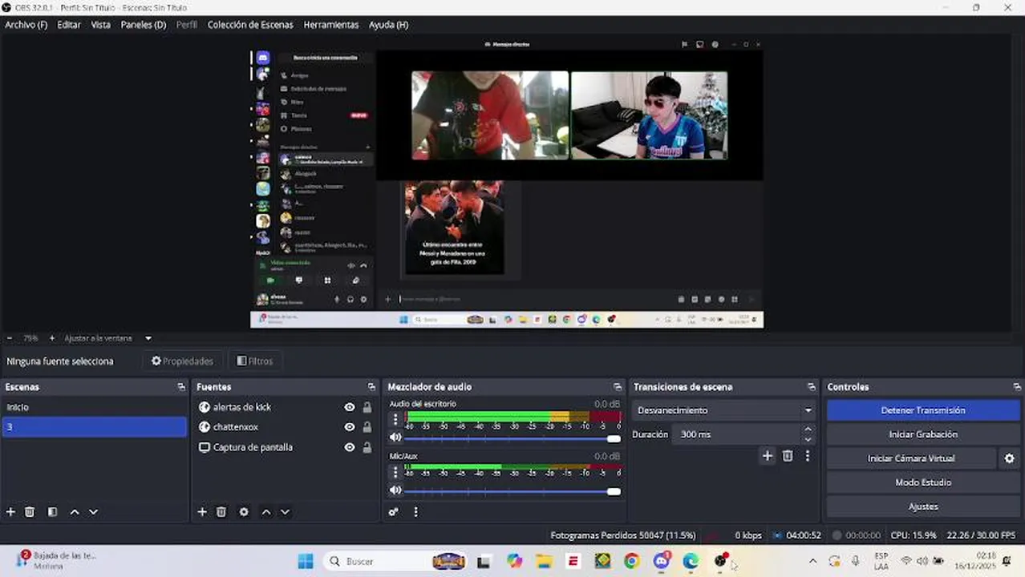Open the Herramientas menu
Viewport: 1025px width, 577px height.
pos(331,25)
